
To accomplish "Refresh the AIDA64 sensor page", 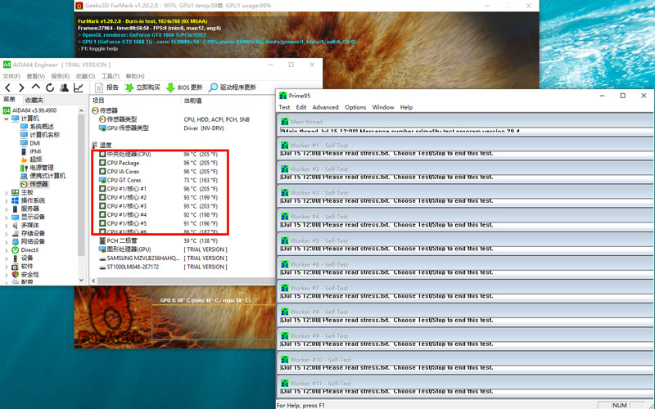I will [x=50, y=88].
